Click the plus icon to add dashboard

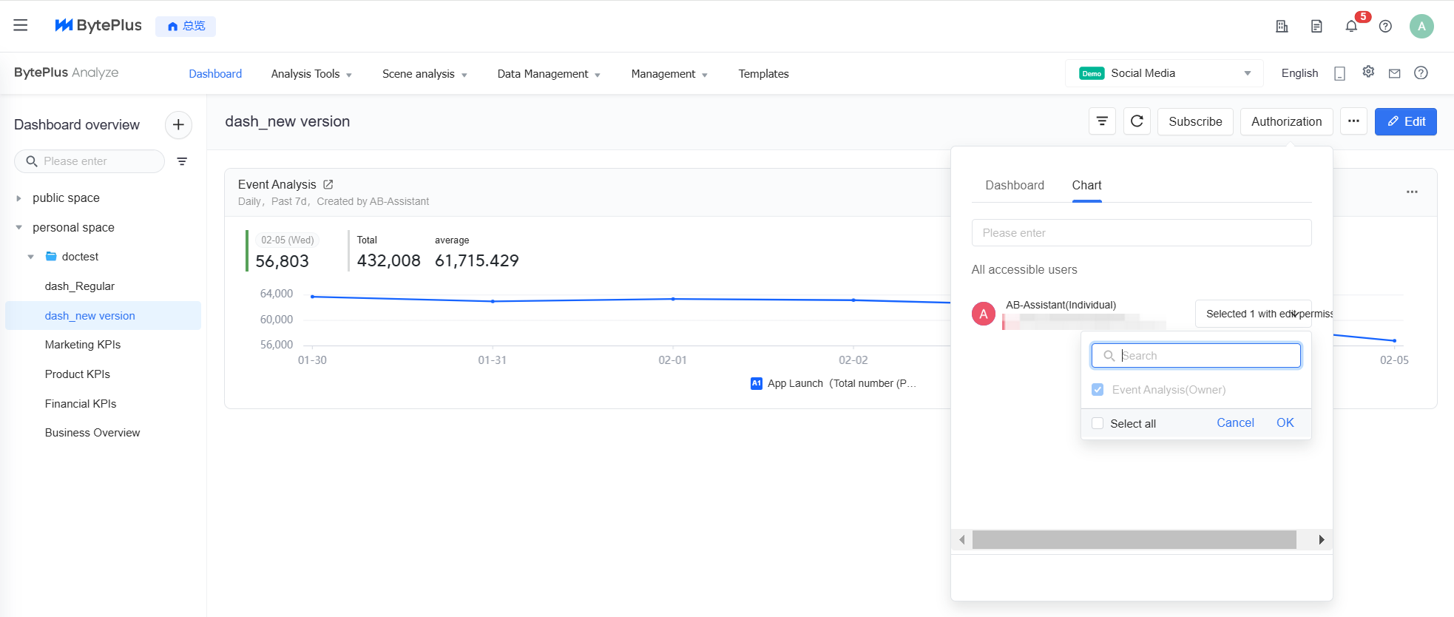(178, 125)
